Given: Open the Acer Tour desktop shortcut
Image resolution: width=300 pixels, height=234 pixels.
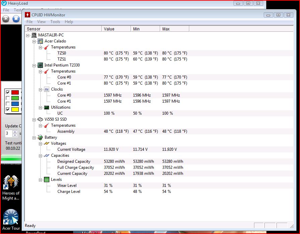Looking at the screenshot, I should (11, 217).
